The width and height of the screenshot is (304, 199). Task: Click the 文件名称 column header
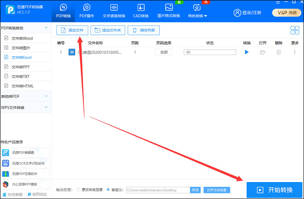pos(95,43)
